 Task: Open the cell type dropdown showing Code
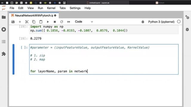(x=84, y=22)
